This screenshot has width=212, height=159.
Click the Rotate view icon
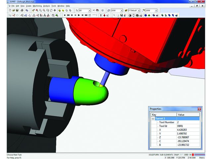point(51,11)
